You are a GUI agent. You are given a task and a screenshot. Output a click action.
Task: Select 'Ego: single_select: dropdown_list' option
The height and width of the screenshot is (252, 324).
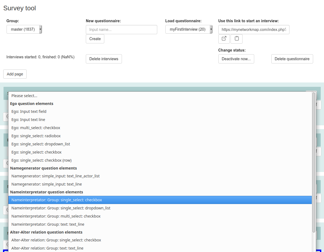coord(160,144)
